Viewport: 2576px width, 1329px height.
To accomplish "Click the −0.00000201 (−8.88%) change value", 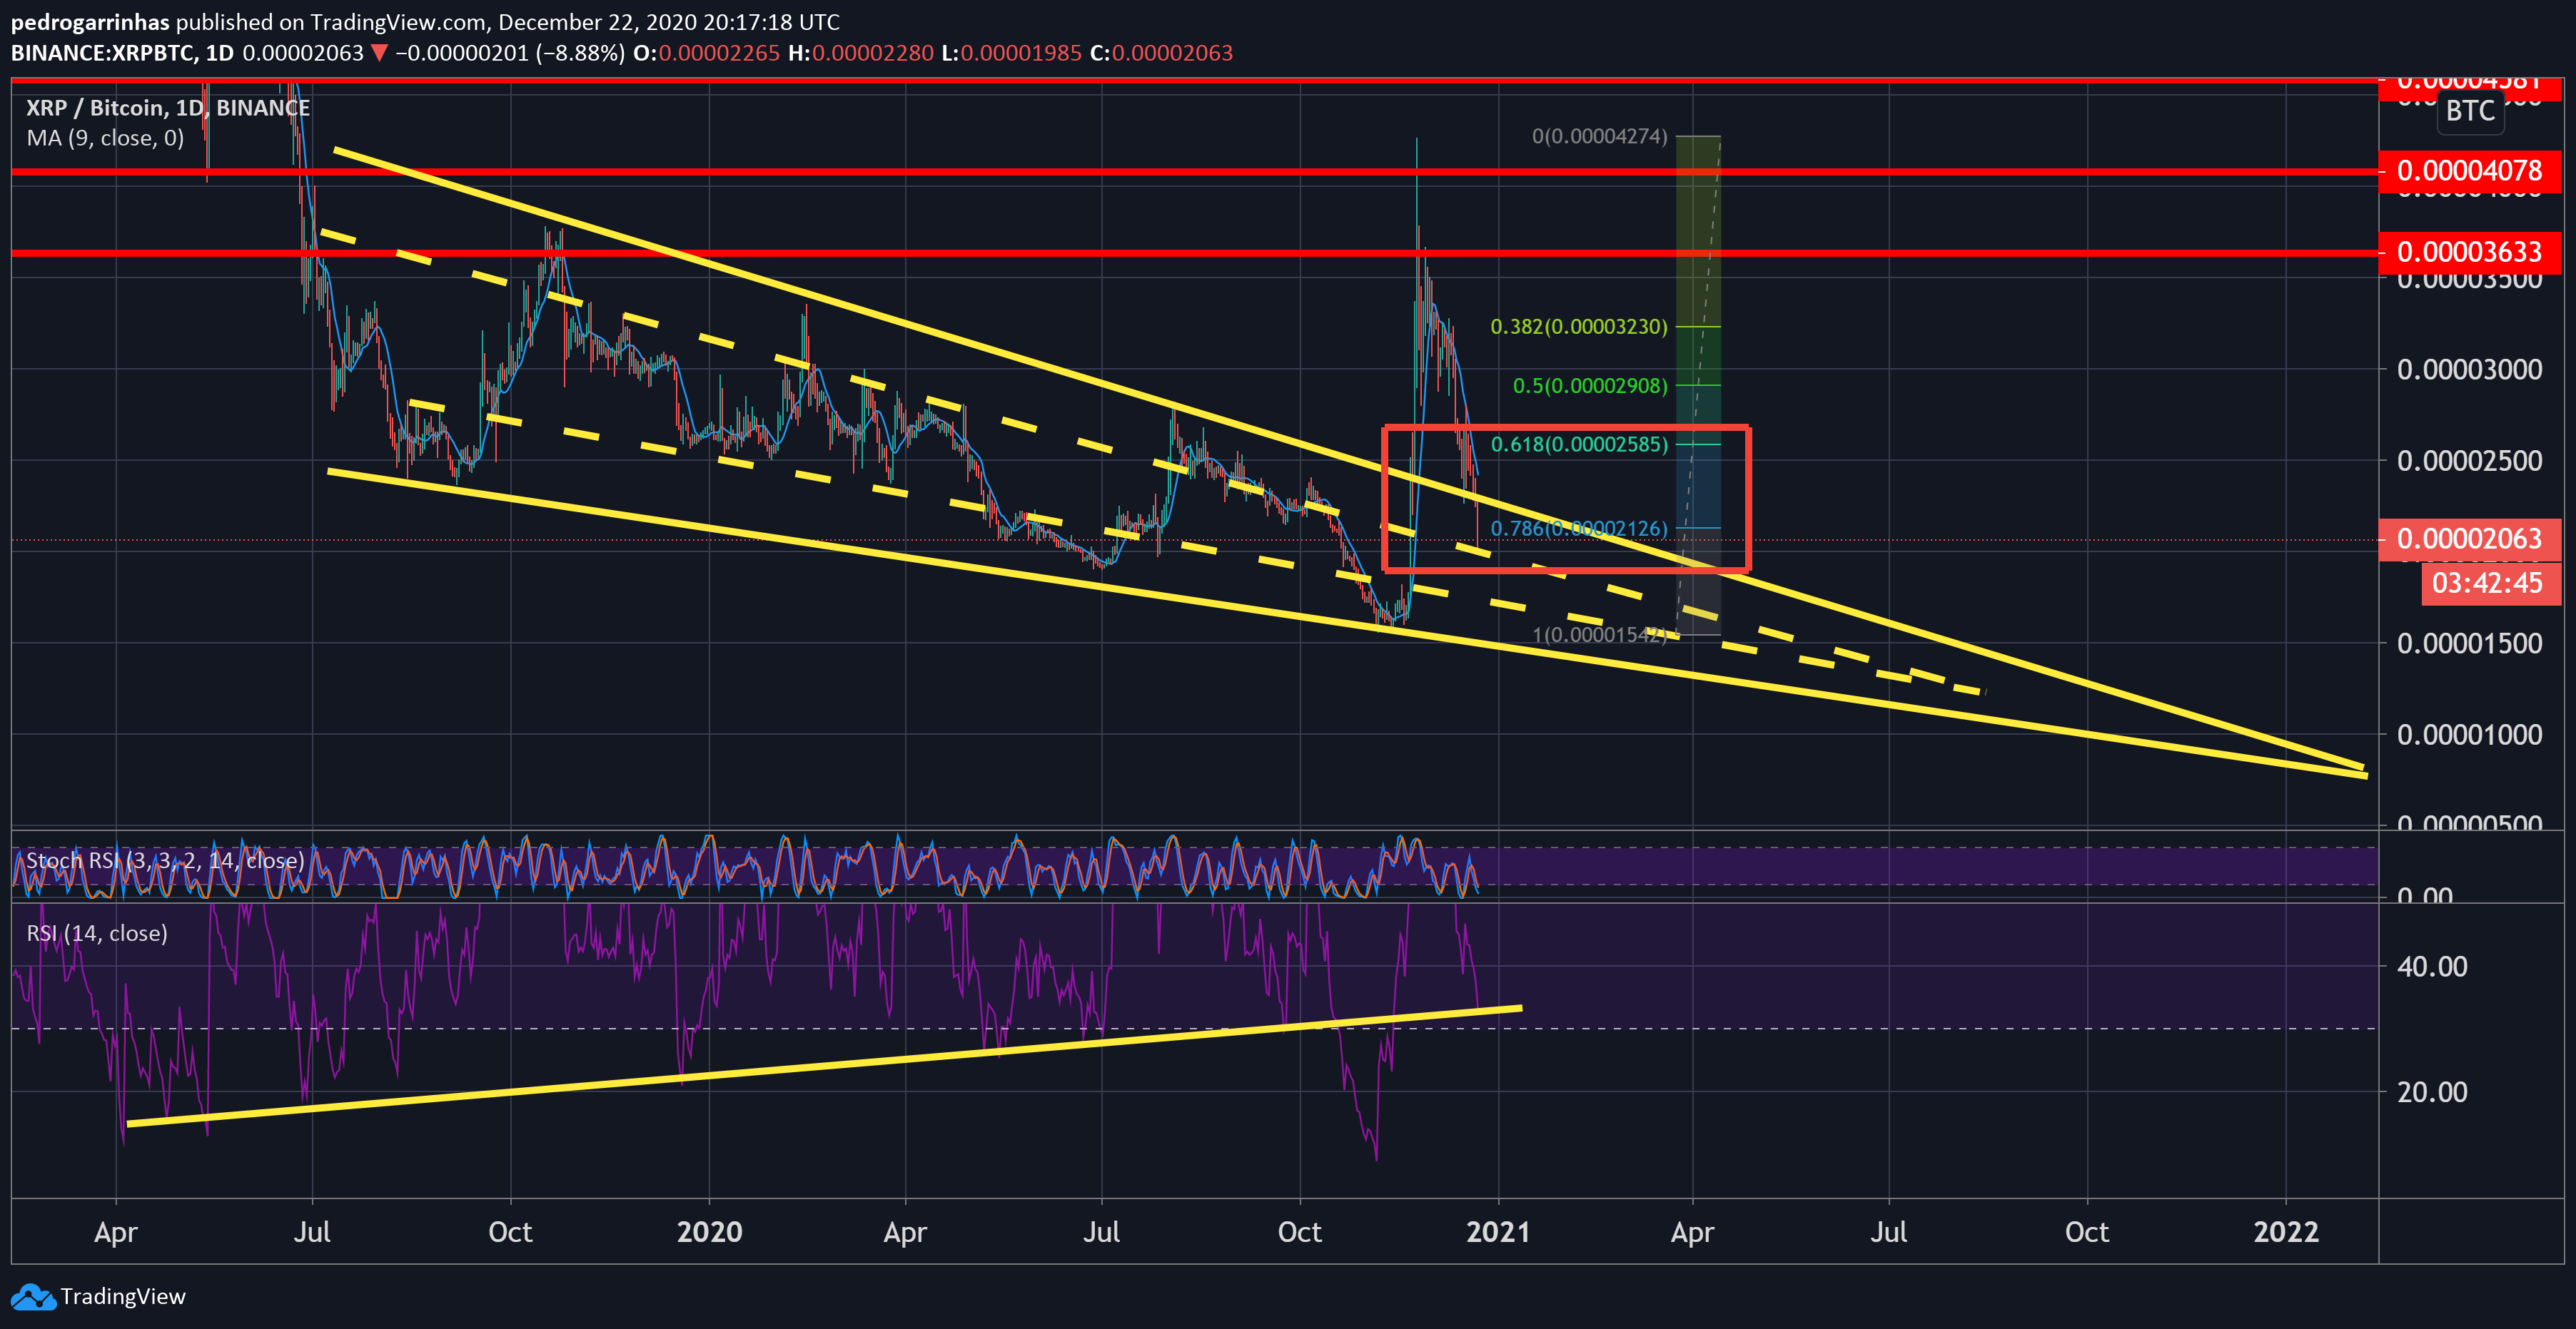I will coord(510,53).
